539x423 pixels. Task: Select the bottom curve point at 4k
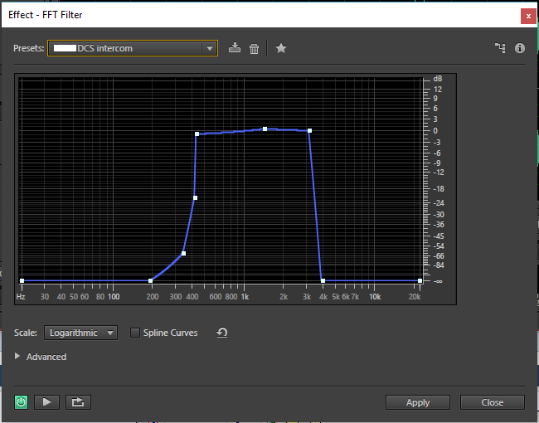(x=323, y=280)
